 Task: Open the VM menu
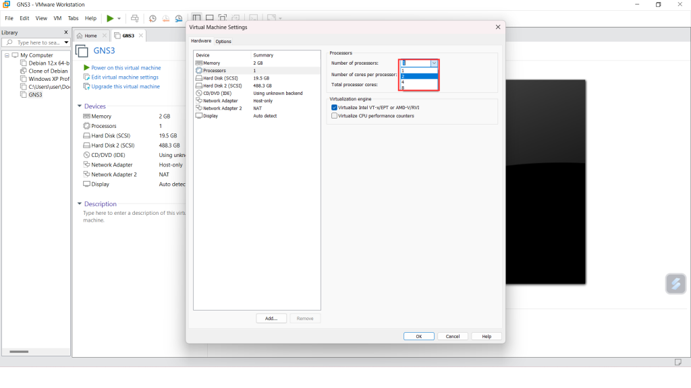[x=57, y=18]
